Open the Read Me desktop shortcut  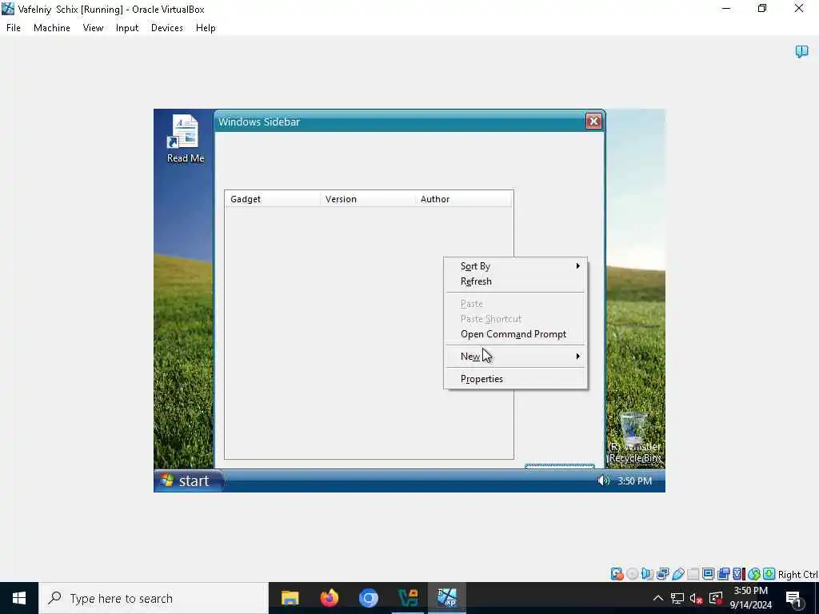point(185,138)
